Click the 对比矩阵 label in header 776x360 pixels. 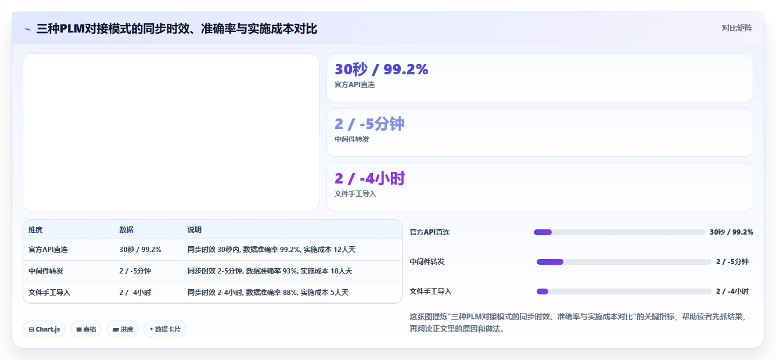[737, 28]
